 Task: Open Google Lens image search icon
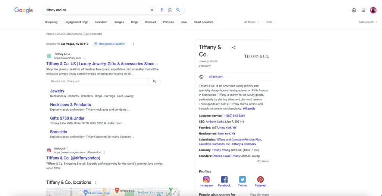(170, 10)
